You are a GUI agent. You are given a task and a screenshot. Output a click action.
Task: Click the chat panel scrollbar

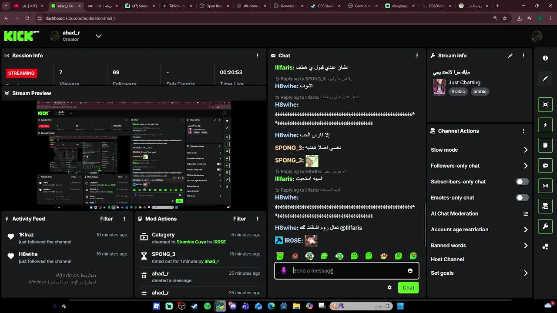click(x=426, y=225)
